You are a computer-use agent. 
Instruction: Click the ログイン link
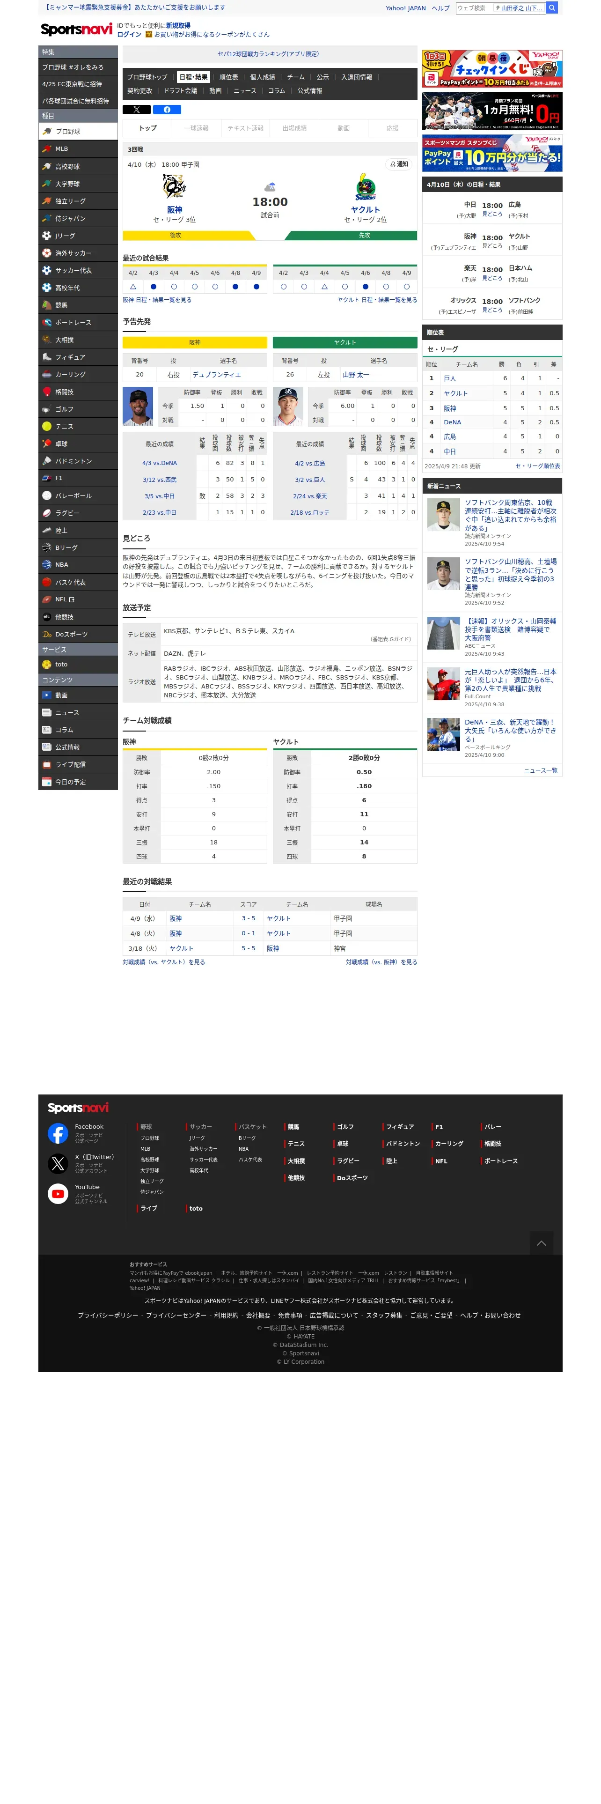[129, 34]
